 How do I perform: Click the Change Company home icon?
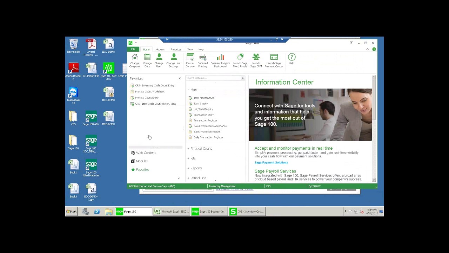pyautogui.click(x=135, y=60)
